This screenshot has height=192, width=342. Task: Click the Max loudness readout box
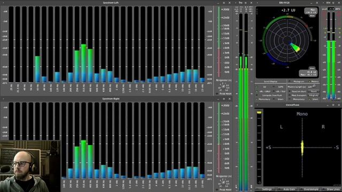click(x=311, y=11)
